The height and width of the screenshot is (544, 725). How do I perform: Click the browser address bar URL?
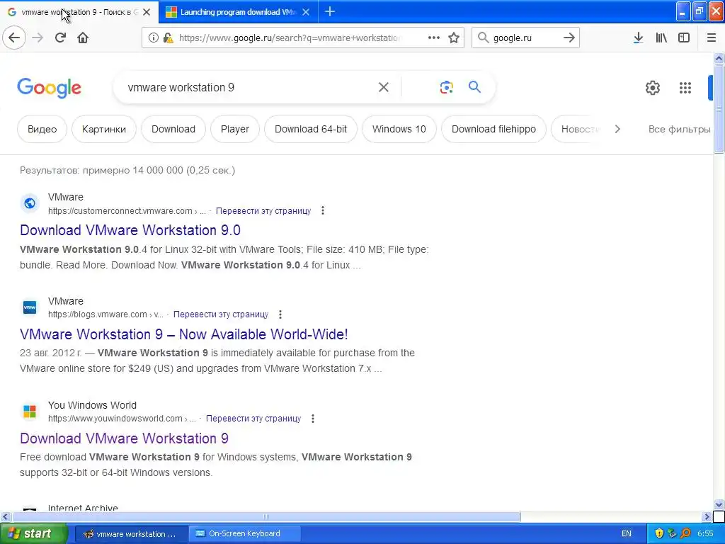tap(290, 38)
